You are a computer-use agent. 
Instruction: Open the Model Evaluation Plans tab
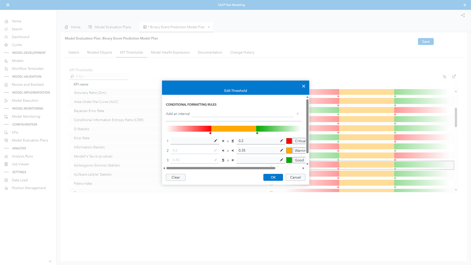point(113,27)
